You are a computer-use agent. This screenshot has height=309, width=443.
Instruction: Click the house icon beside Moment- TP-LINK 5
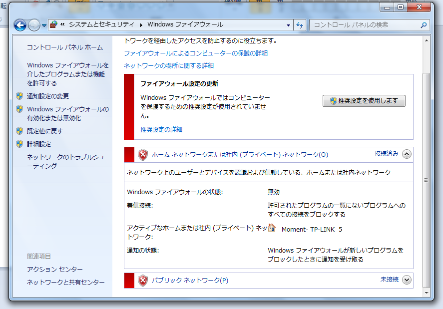coord(272,228)
